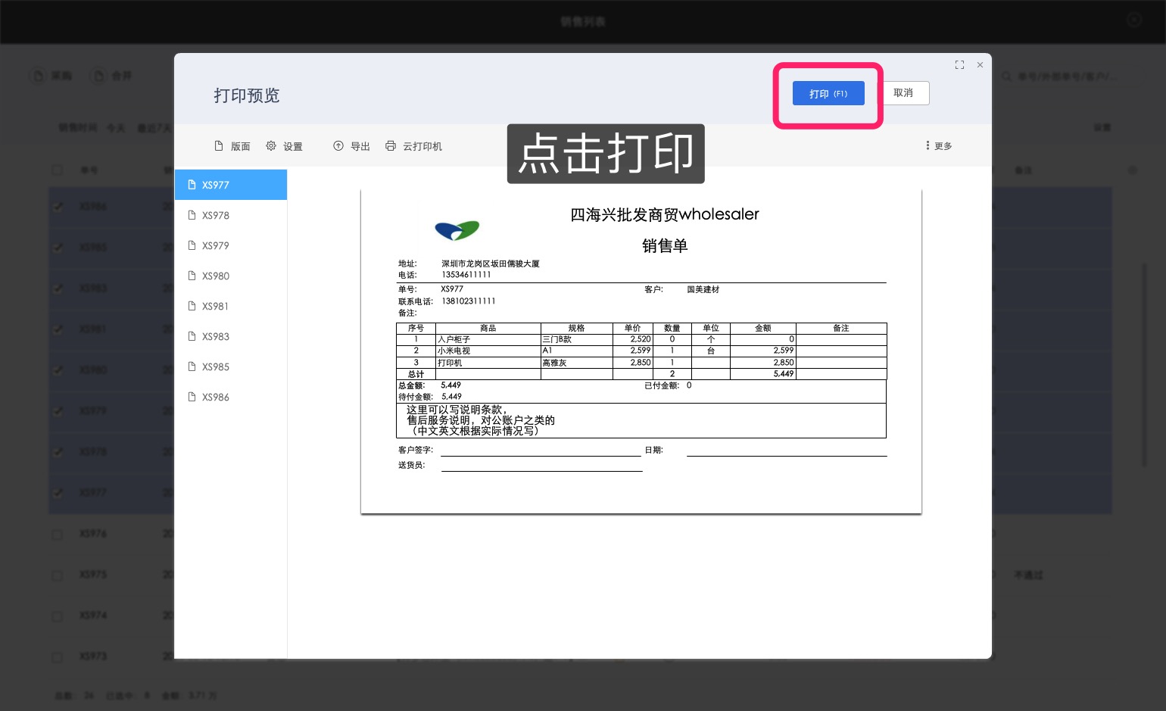This screenshot has height=711, width=1166.
Task: Select document XS977 in the sidebar list
Action: tap(231, 185)
